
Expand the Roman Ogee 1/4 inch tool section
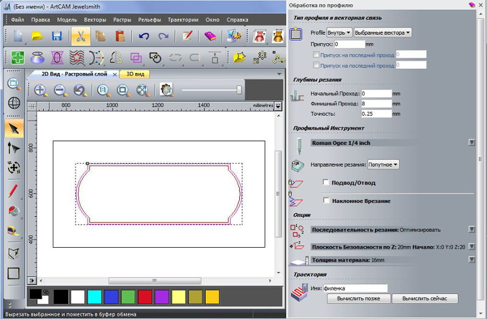[471, 142]
